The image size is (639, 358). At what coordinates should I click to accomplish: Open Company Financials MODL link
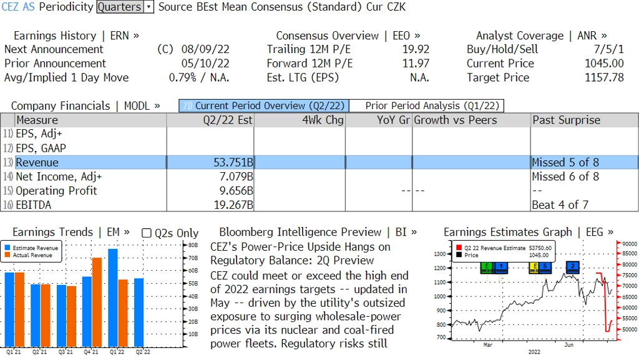click(x=85, y=106)
